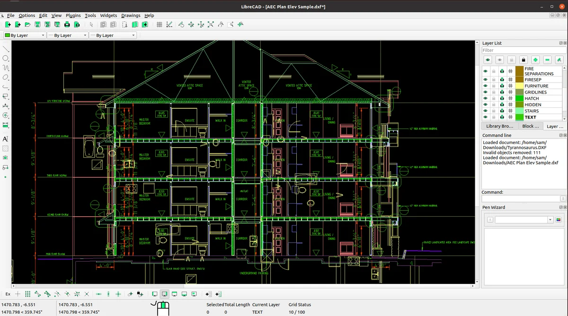Select the Line tool in left toolbar
Image resolution: width=568 pixels, height=316 pixels.
click(6, 49)
